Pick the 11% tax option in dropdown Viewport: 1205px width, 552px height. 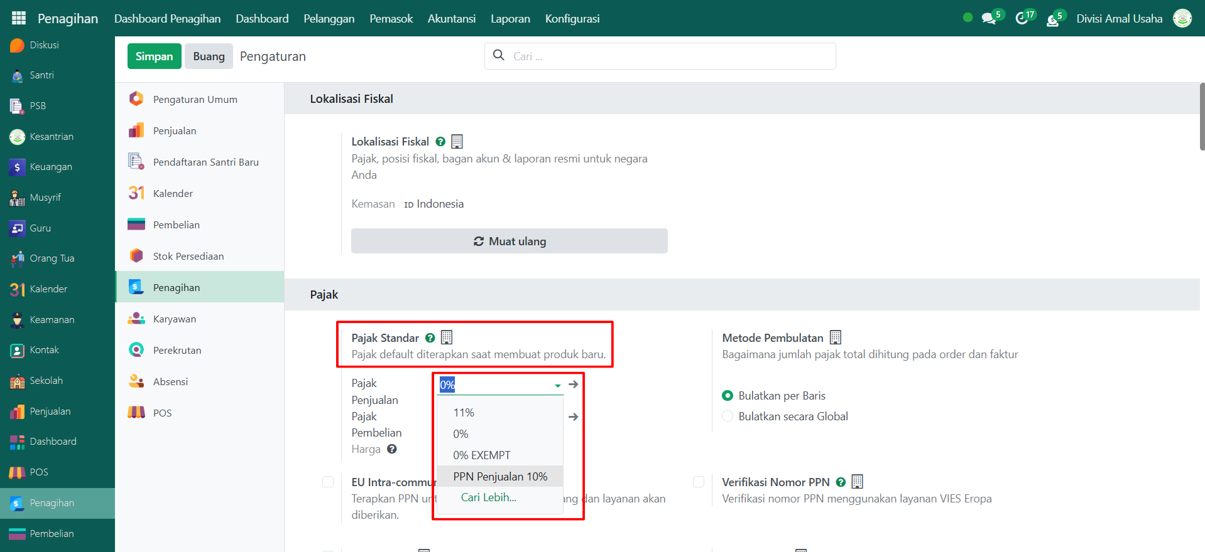tap(464, 413)
